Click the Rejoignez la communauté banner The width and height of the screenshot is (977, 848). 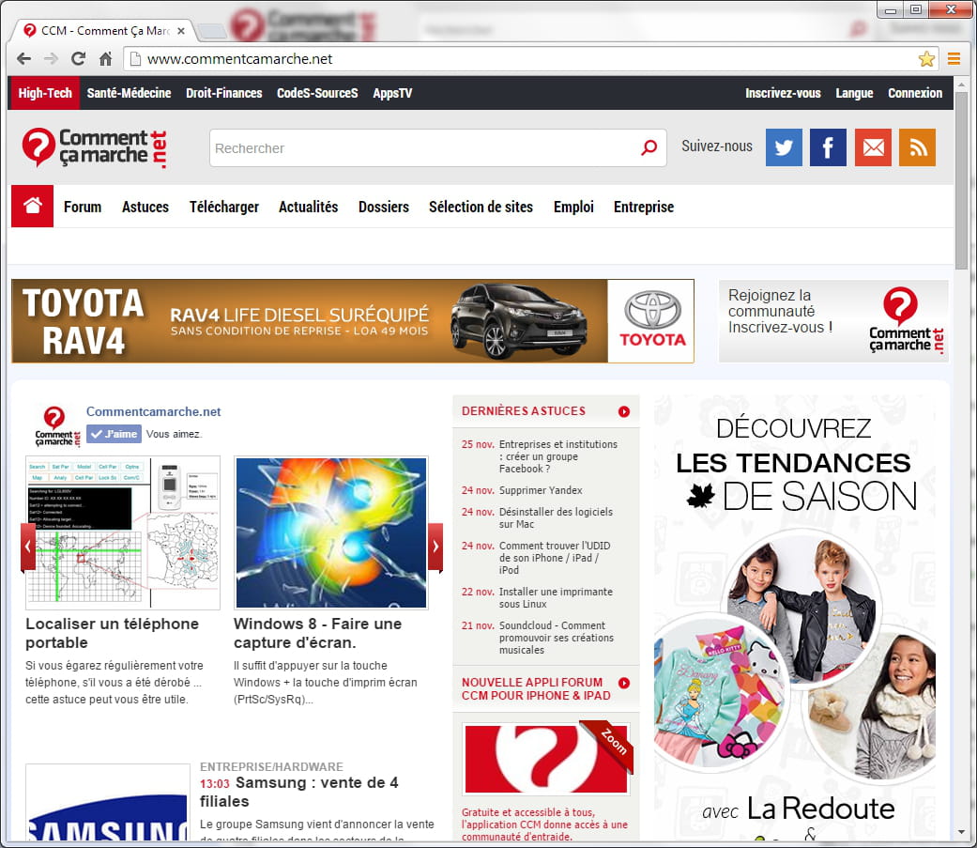click(833, 321)
